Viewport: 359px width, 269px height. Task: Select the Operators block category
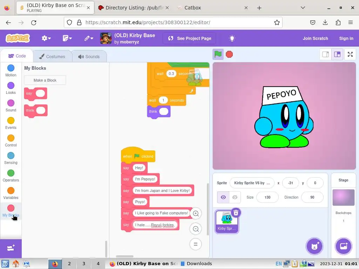[11, 176]
